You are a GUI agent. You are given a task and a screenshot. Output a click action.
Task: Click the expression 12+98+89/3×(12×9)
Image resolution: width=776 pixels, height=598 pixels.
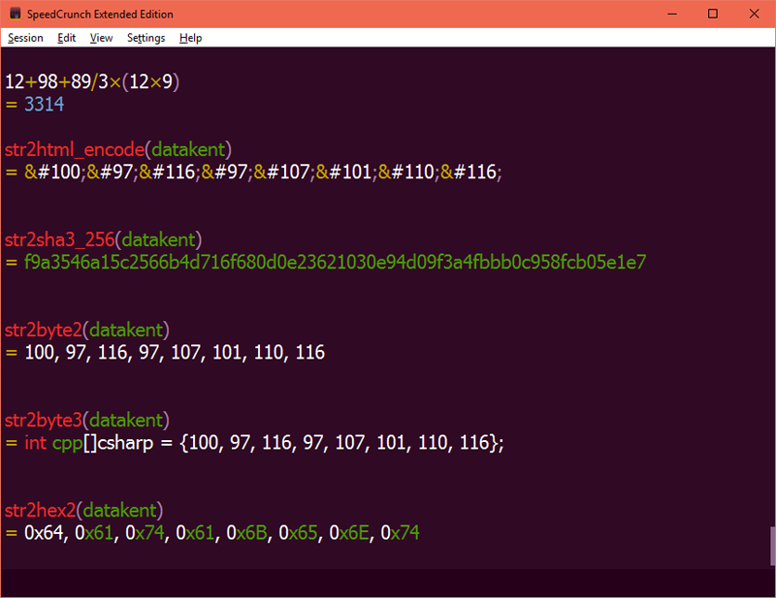(x=92, y=81)
